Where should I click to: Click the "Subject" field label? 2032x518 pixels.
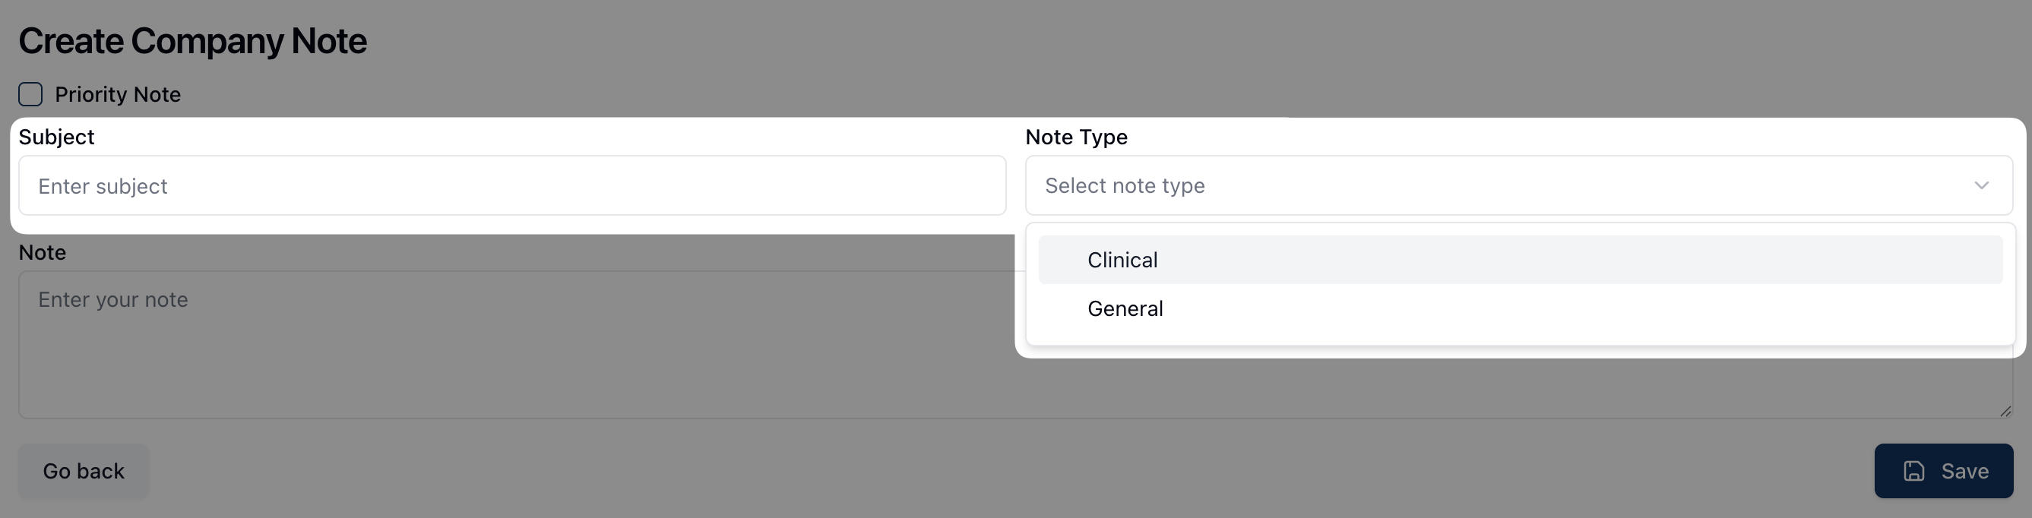(56, 137)
